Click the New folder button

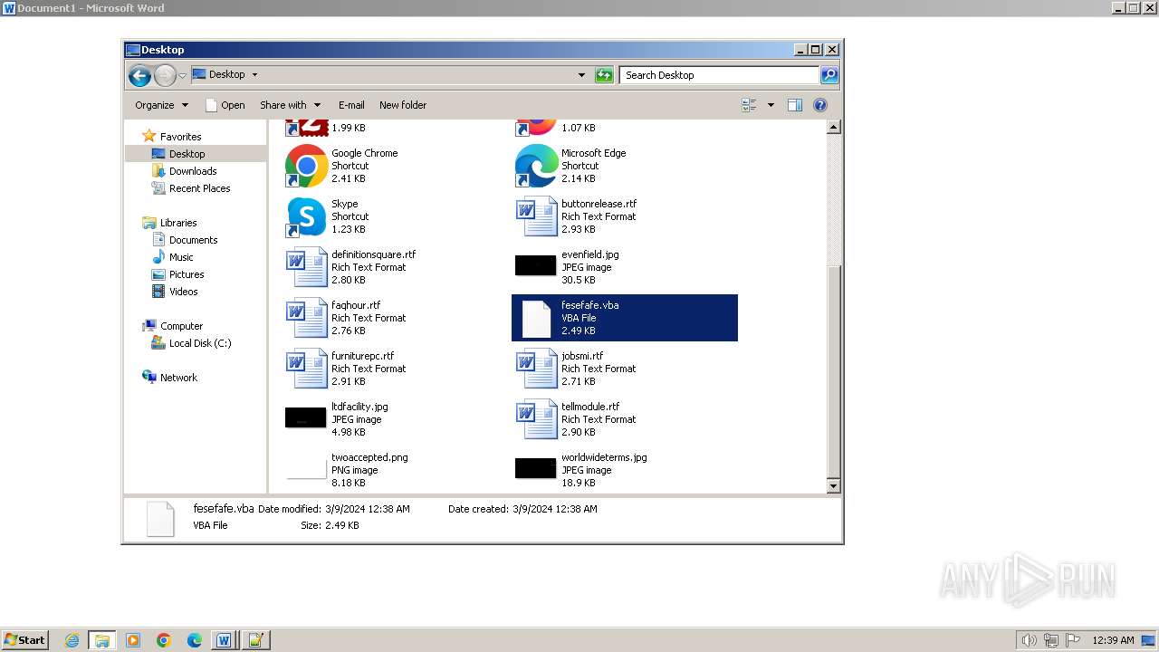tap(403, 105)
